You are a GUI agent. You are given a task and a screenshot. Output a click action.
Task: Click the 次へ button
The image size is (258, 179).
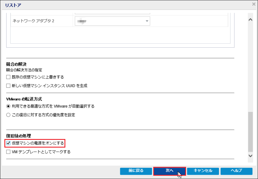[170, 171]
